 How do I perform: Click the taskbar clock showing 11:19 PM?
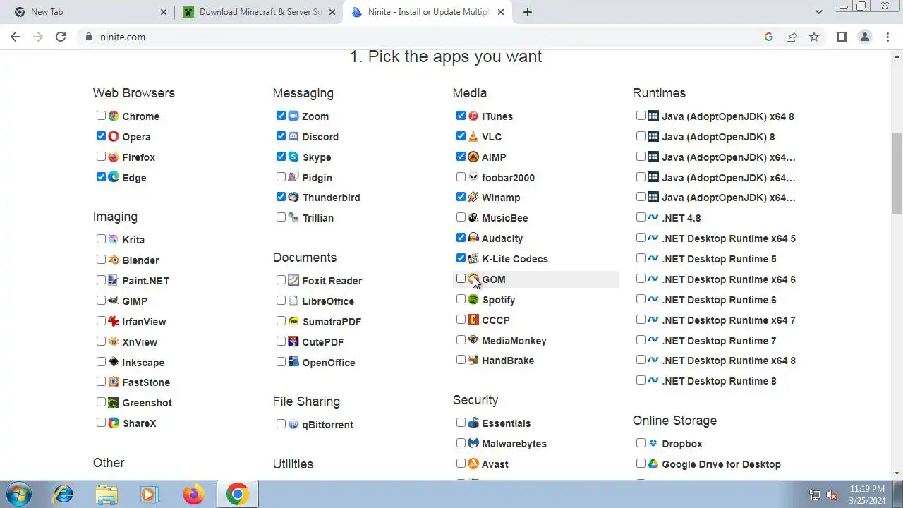pyautogui.click(x=867, y=494)
